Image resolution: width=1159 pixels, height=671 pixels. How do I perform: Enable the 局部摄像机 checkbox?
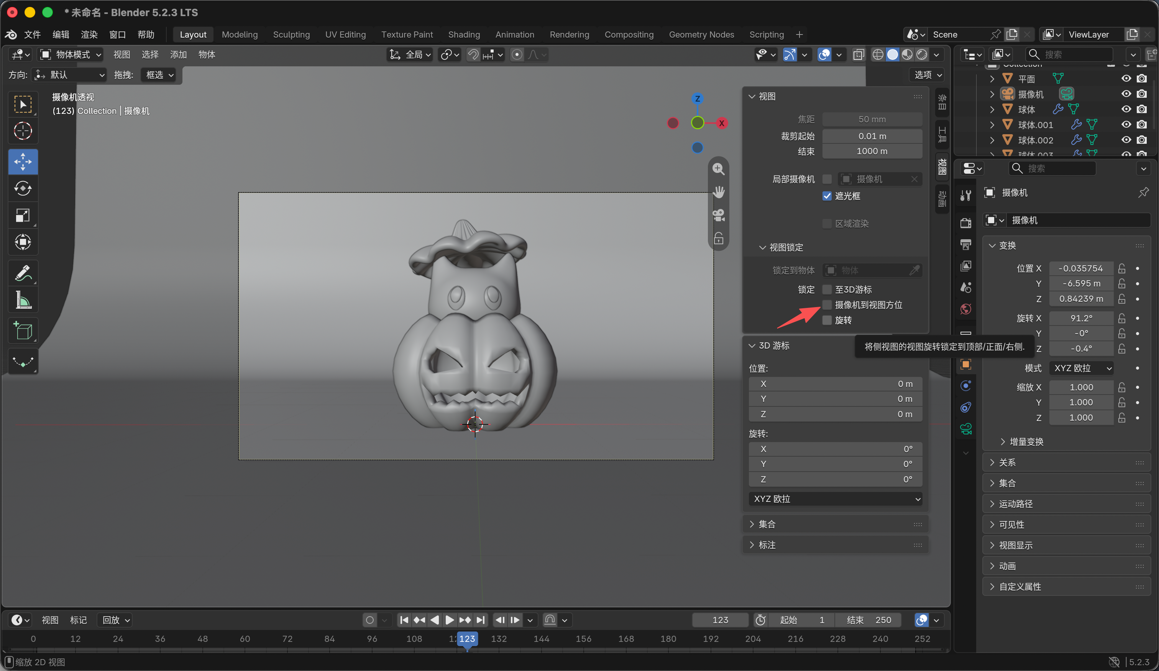827,179
